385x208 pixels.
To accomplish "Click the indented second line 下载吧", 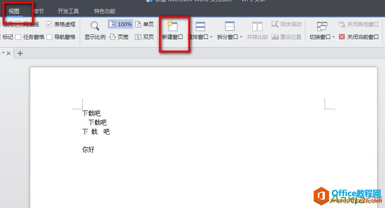I will (x=97, y=122).
